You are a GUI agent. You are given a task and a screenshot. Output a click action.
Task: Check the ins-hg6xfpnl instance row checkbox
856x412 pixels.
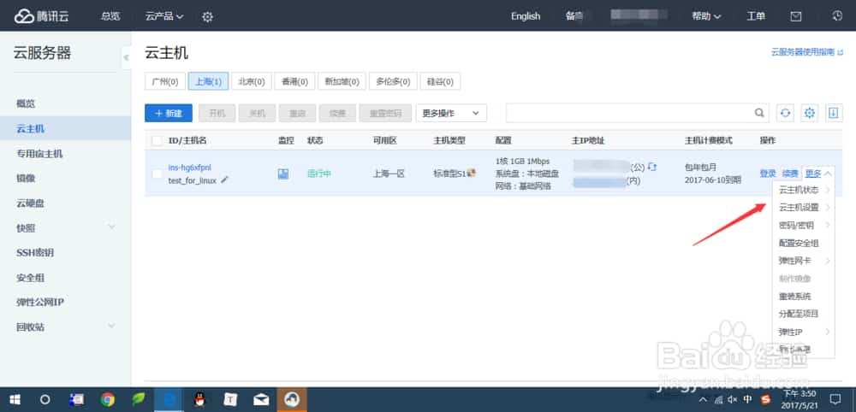pos(157,174)
